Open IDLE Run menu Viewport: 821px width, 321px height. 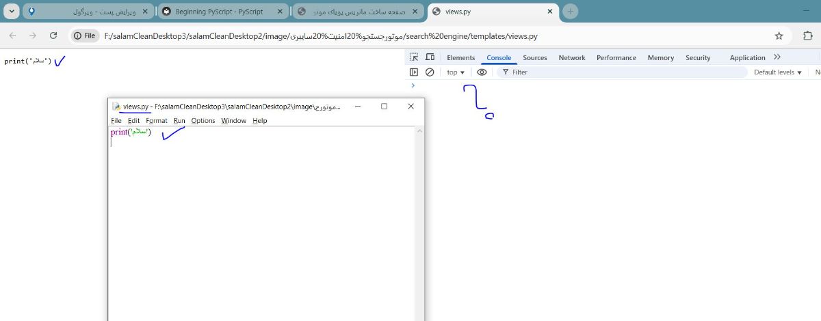[179, 121]
